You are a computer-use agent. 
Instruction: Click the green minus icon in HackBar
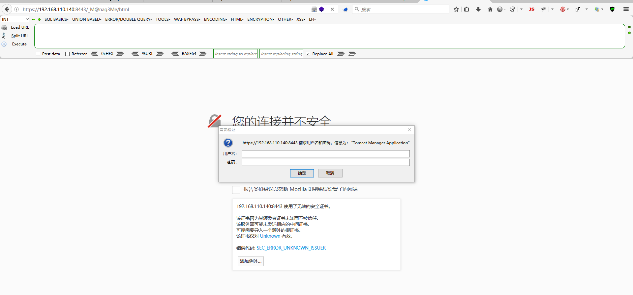coord(34,19)
